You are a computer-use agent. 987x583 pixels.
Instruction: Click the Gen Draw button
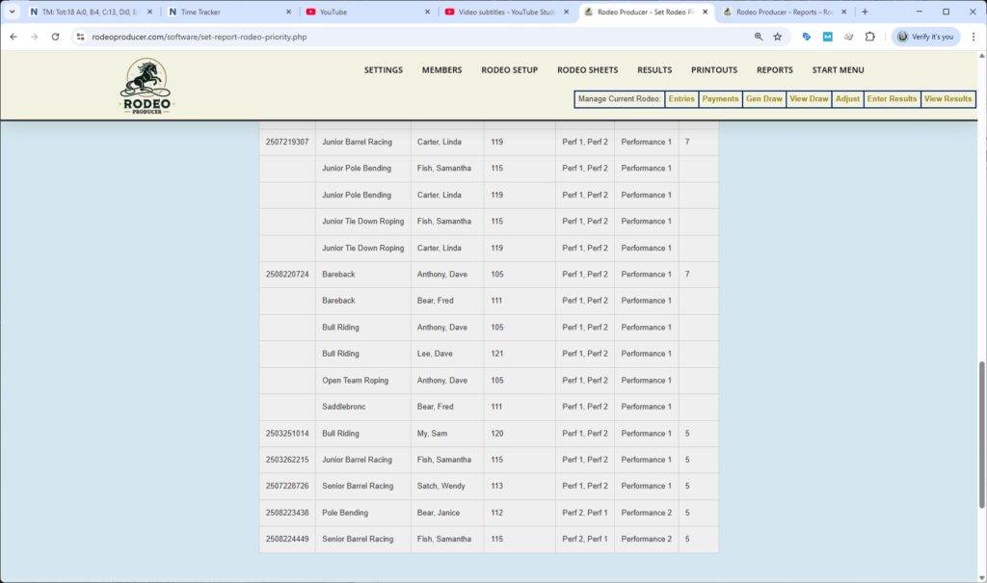click(x=764, y=98)
